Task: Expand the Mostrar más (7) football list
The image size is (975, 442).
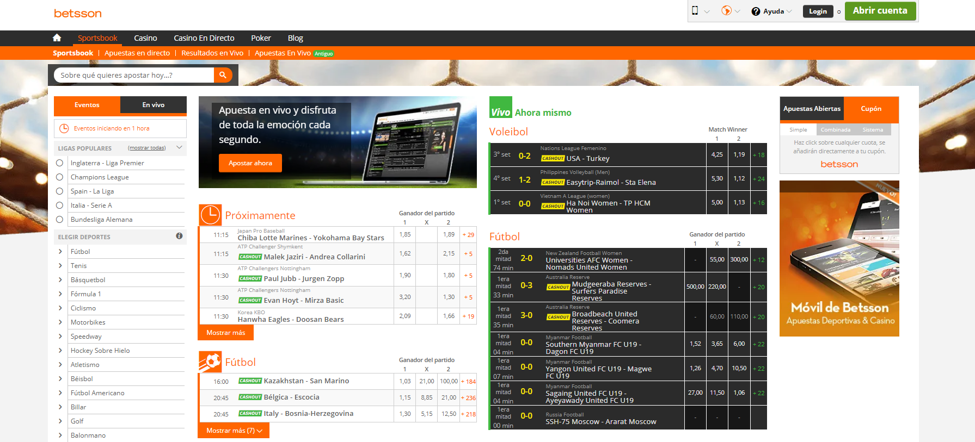Action: (234, 430)
